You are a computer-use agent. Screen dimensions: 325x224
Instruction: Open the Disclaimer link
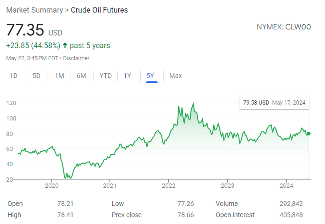pyautogui.click(x=77, y=58)
